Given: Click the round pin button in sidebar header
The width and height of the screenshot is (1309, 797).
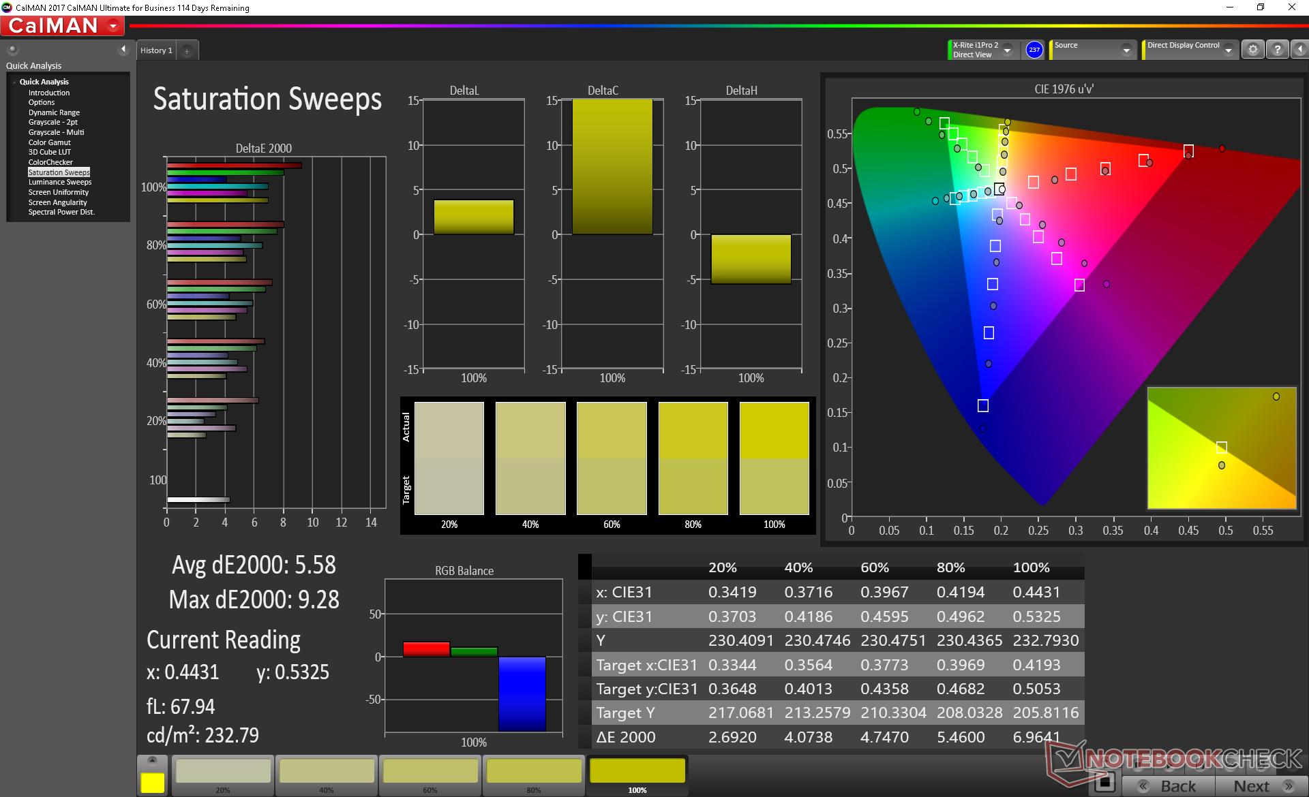Looking at the screenshot, I should (12, 50).
